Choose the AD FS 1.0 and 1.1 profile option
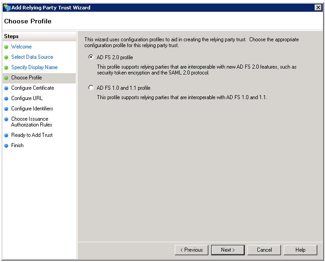 [91, 88]
